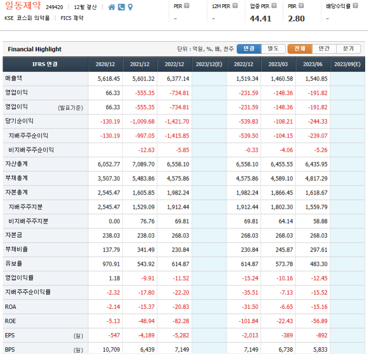Select the 분기 quarterly tab
The height and width of the screenshot is (354, 368).
pyautogui.click(x=348, y=49)
